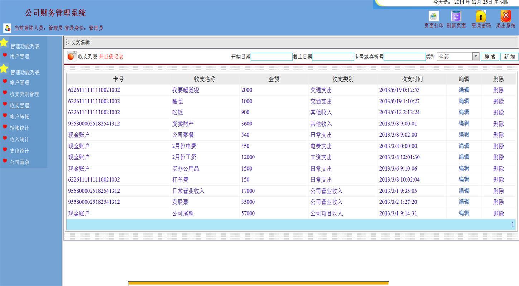Open 收支管理 in the sidebar
Viewport: 519px width, 286px height.
pos(20,105)
